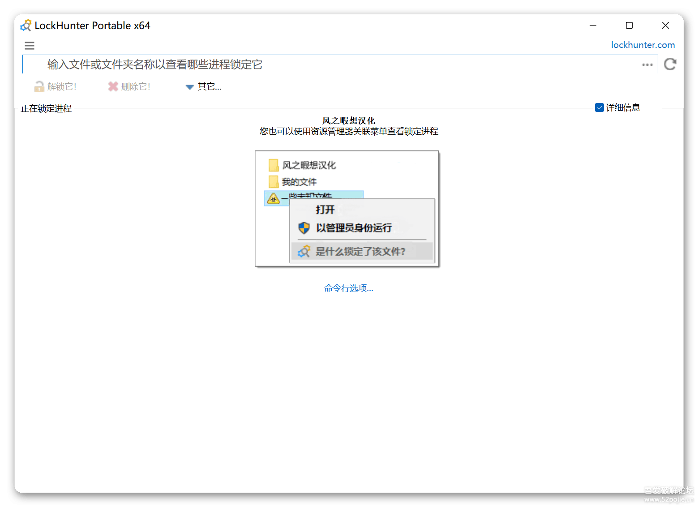Click the refresh icon
698x507 pixels.
[x=670, y=64]
